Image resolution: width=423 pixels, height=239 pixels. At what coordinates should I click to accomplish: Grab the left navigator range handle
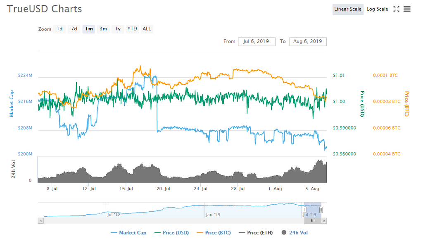point(304,210)
